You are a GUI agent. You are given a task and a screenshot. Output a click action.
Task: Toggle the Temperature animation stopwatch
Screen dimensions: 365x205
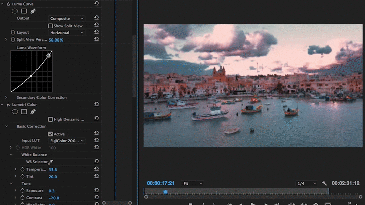tap(22, 169)
